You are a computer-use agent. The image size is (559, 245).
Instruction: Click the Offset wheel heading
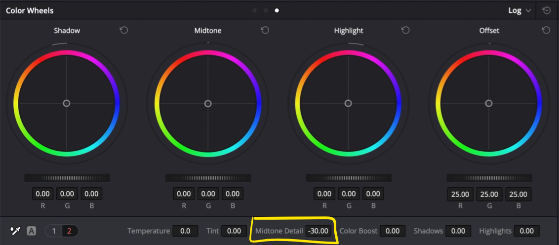(489, 30)
